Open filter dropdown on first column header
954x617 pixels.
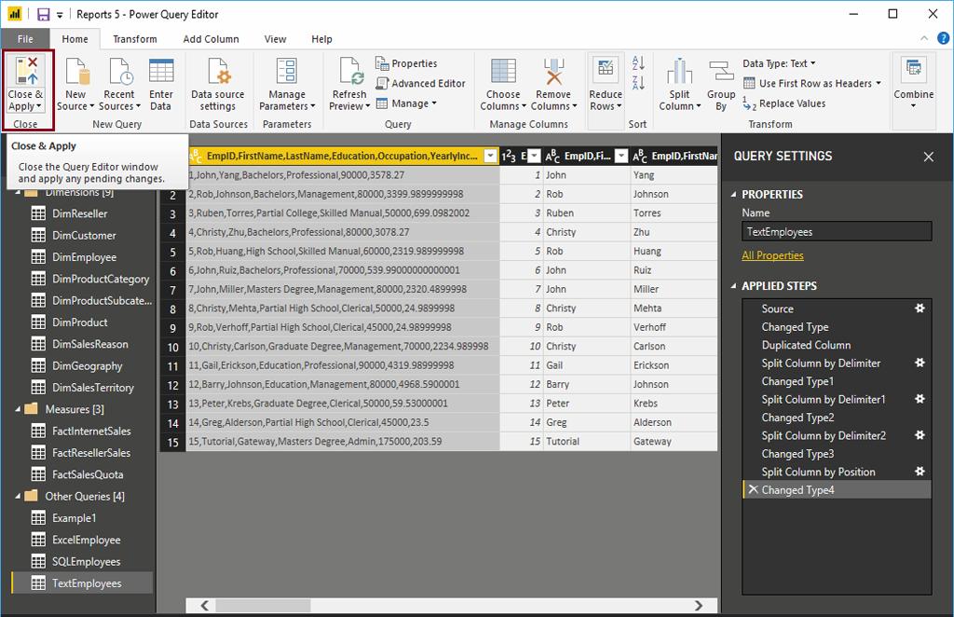pos(490,156)
